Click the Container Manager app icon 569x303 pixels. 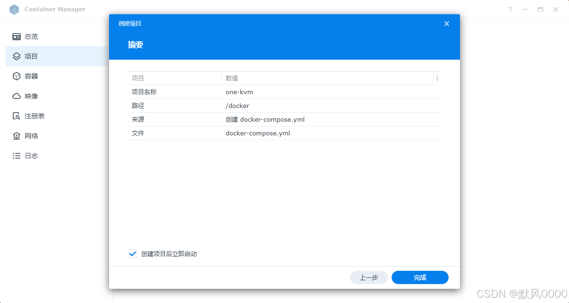pyautogui.click(x=14, y=9)
